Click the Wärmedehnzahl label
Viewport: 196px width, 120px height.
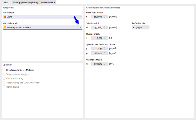(x=94, y=60)
